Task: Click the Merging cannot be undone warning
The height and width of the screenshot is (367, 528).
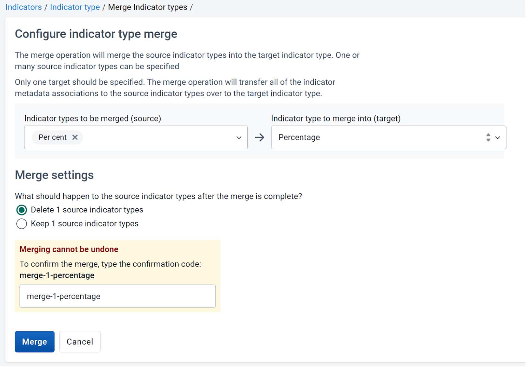Action: coord(69,249)
